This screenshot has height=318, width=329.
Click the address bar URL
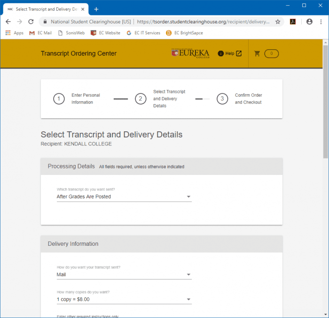pos(203,22)
